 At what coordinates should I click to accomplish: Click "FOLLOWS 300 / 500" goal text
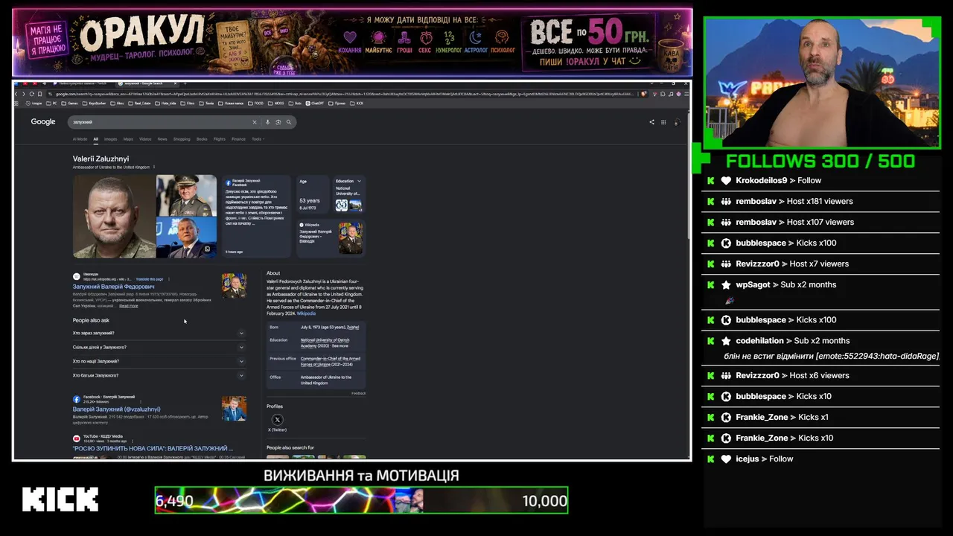(820, 161)
